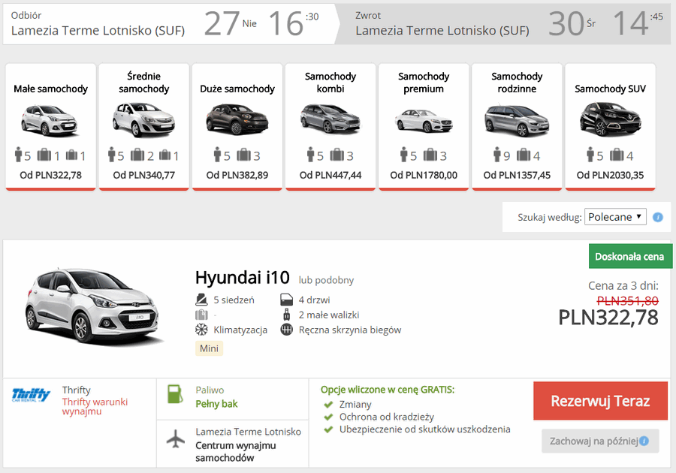This screenshot has height=473, width=676.
Task: Click the snowflake Klimatyzacja icon
Action: (x=201, y=329)
